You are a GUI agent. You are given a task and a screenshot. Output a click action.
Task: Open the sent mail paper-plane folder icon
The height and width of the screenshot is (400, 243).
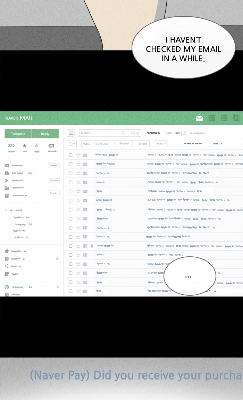7,181
